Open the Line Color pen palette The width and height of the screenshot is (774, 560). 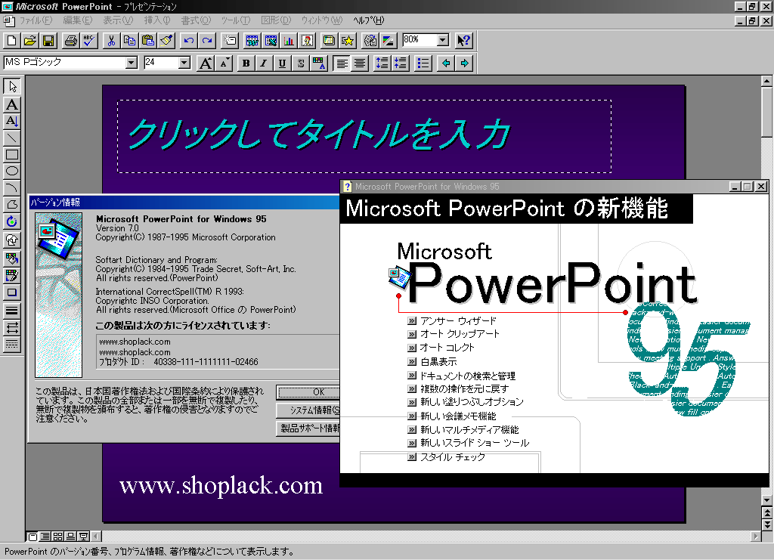[x=12, y=275]
